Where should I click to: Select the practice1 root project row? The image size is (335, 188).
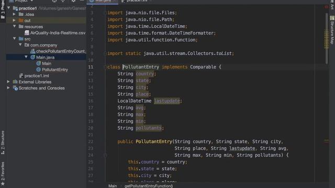point(46,8)
